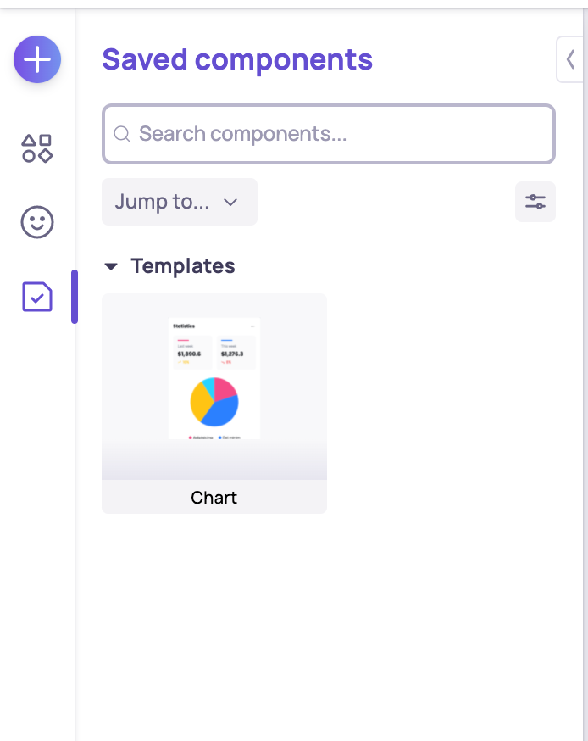The image size is (588, 741).
Task: Click the Jump to chevron arrow
Action: point(230,202)
